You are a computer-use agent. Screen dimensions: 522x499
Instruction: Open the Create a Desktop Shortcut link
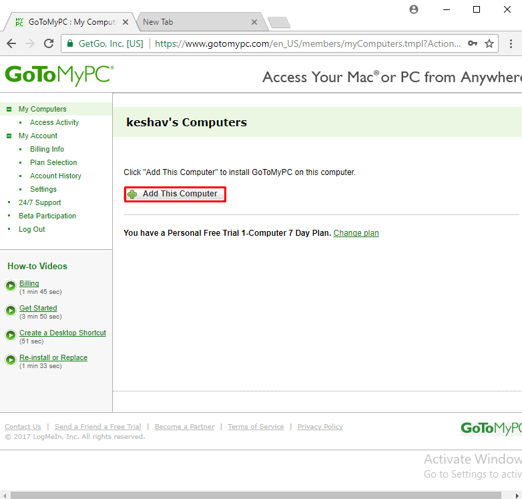[63, 333]
